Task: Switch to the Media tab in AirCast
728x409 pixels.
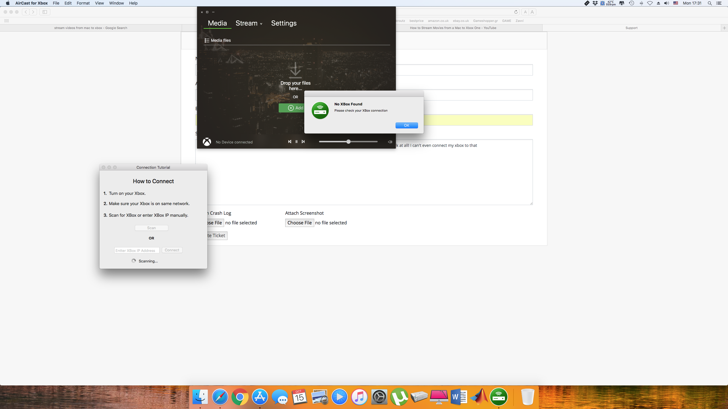Action: pos(217,23)
